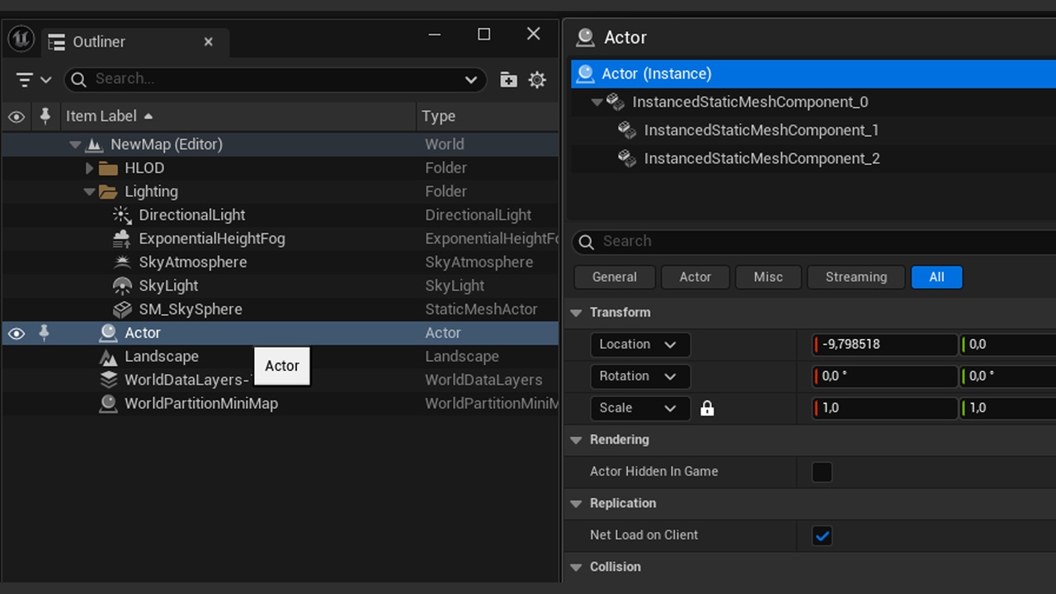The height and width of the screenshot is (594, 1056).
Task: Sort by the Type column header
Action: click(x=488, y=116)
